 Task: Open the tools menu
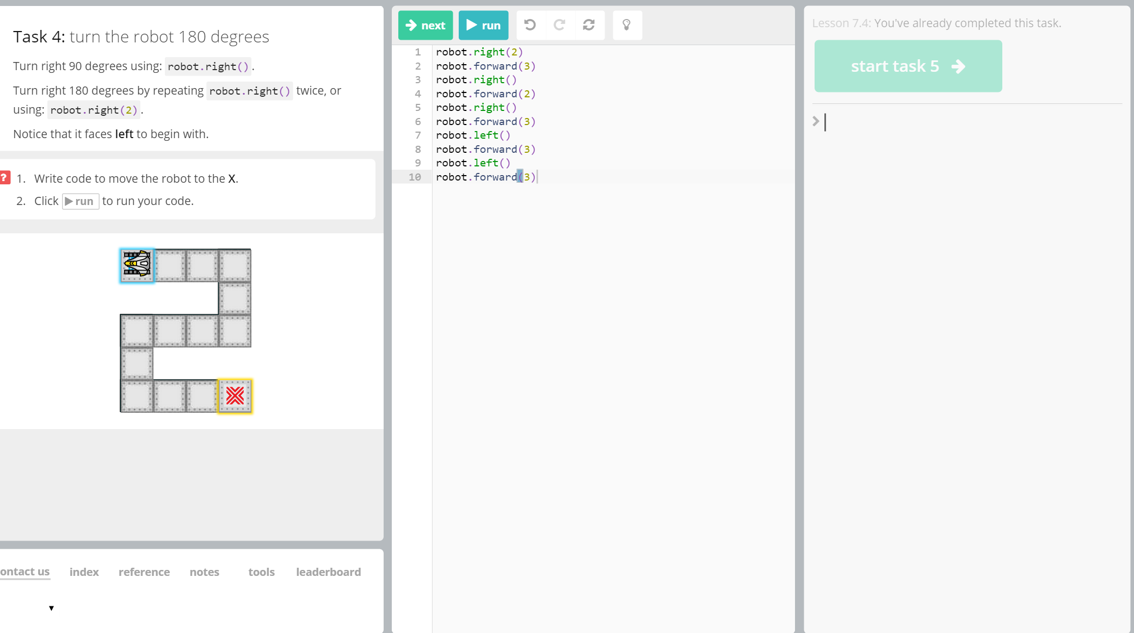click(261, 572)
